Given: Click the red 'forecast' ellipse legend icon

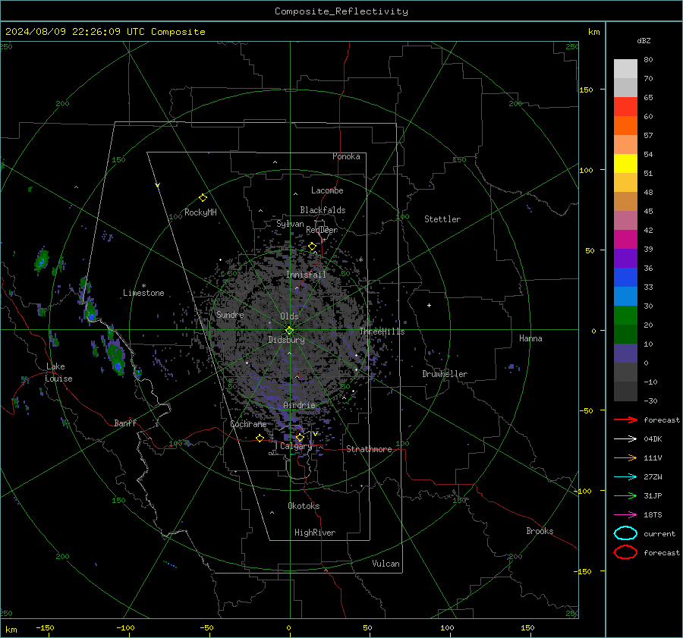Looking at the screenshot, I should click(x=625, y=552).
